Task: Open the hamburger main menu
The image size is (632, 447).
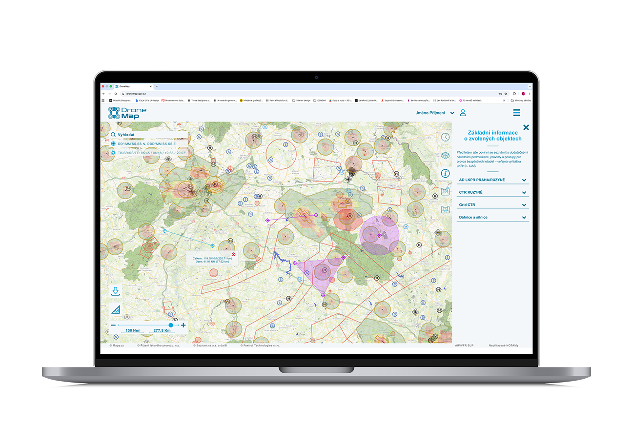Action: click(516, 113)
